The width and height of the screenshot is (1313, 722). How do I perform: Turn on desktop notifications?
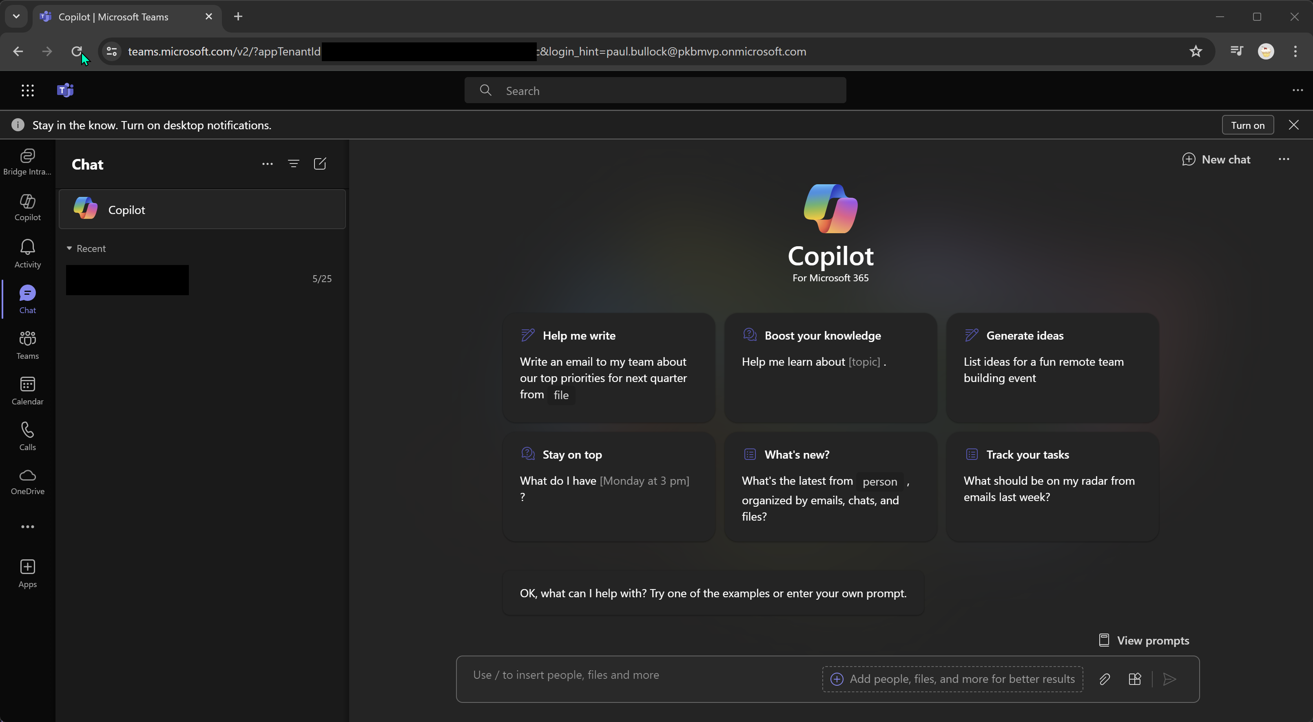click(x=1247, y=125)
